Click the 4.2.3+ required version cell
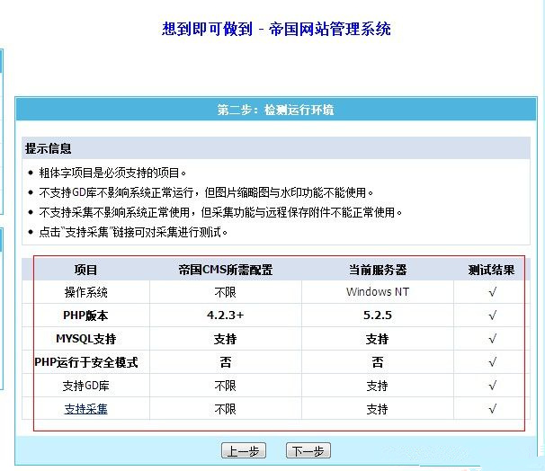 (x=225, y=315)
